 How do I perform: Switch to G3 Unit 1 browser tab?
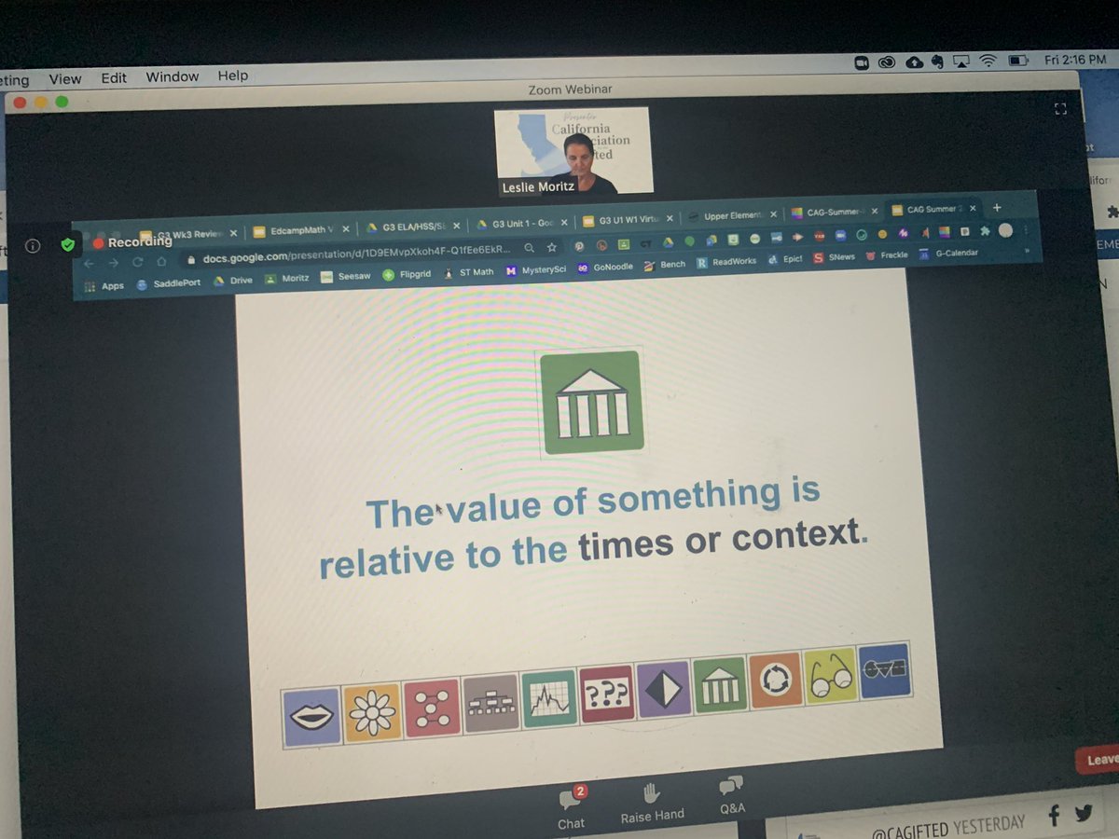[521, 224]
